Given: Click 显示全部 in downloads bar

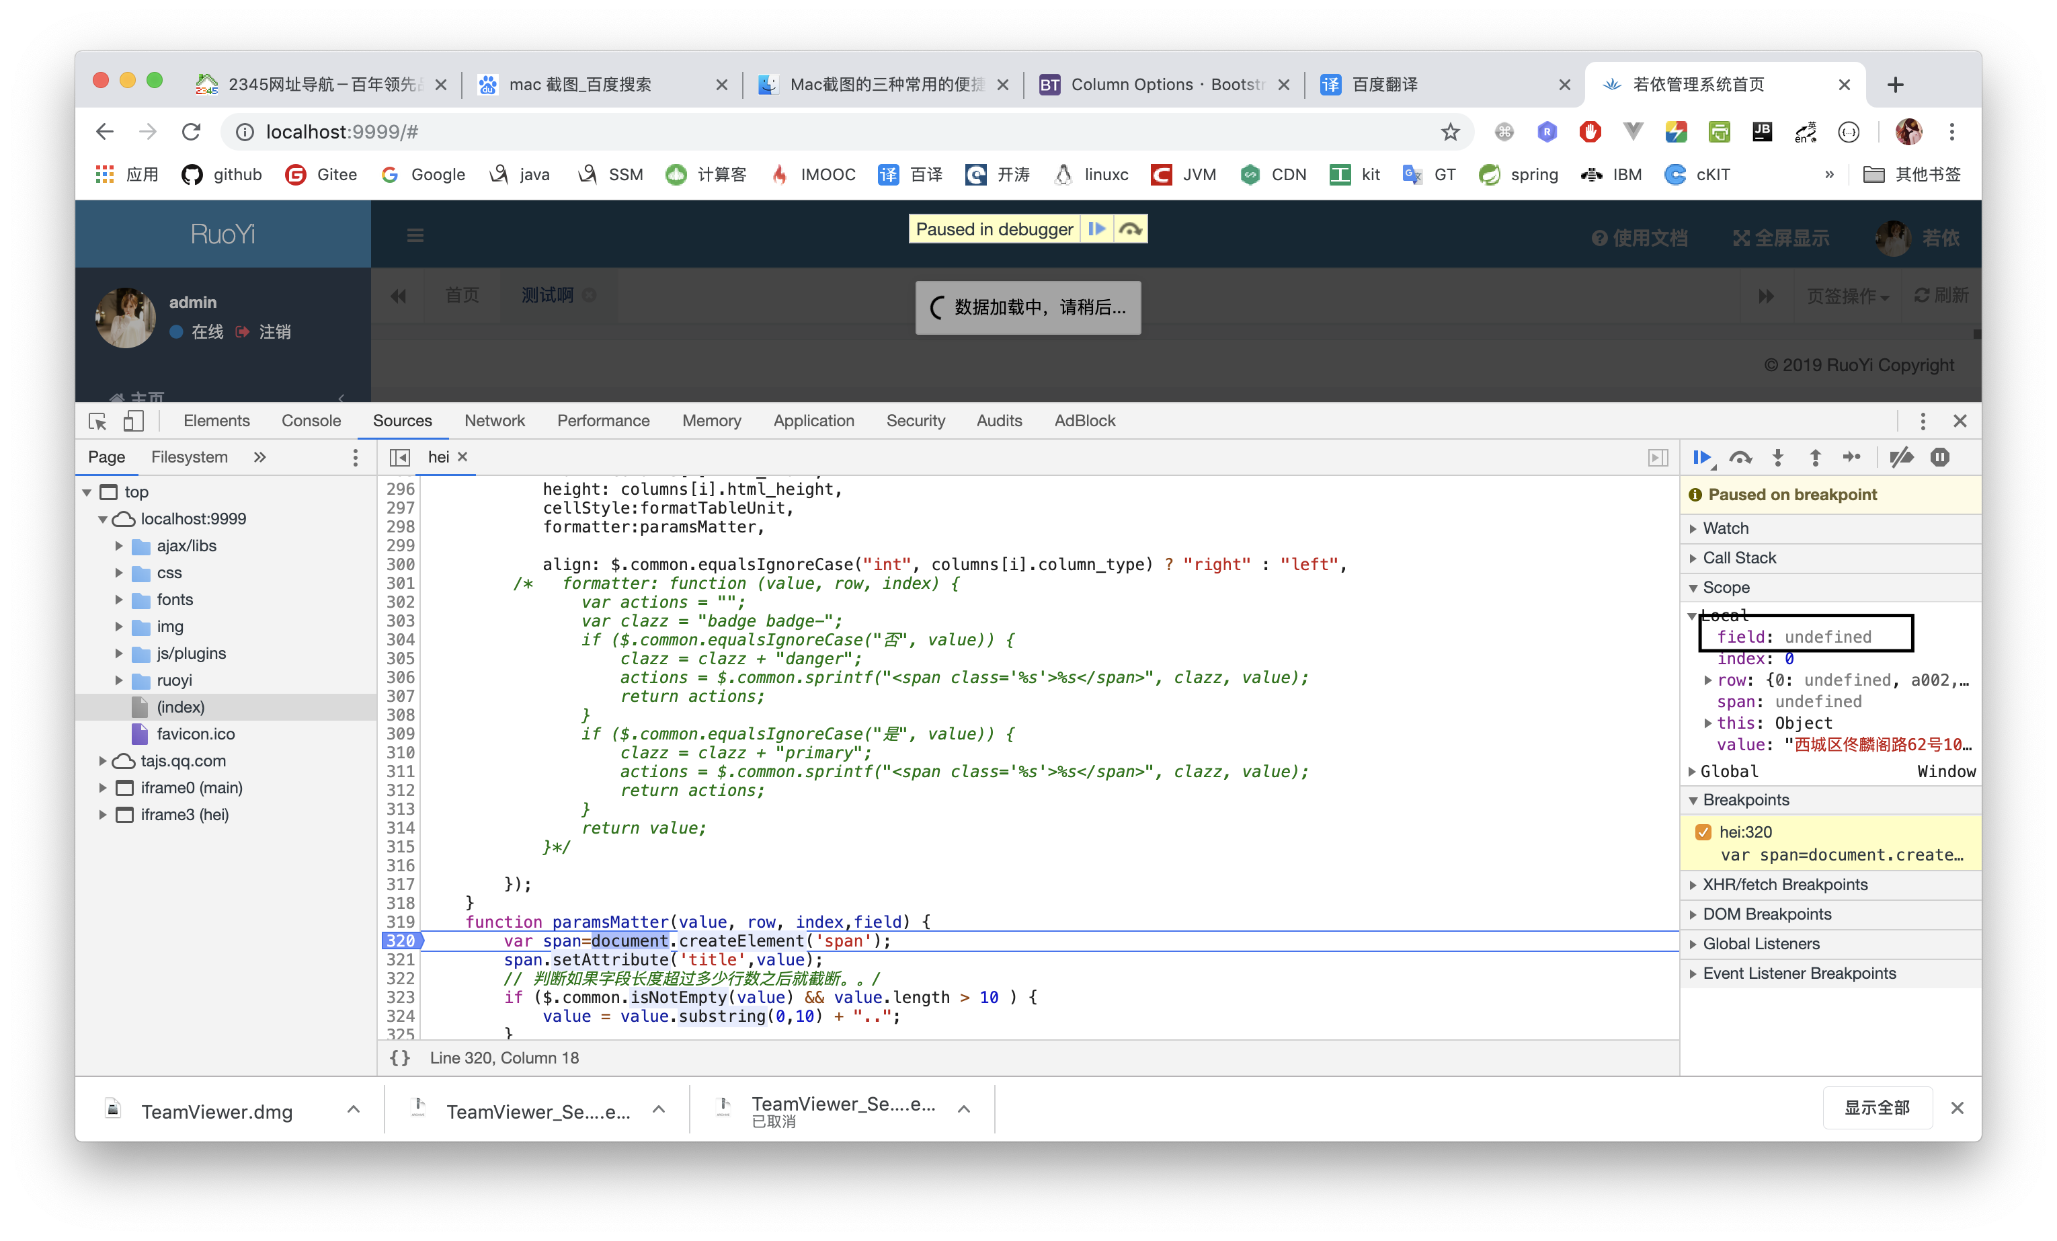Looking at the screenshot, I should pyautogui.click(x=1877, y=1107).
